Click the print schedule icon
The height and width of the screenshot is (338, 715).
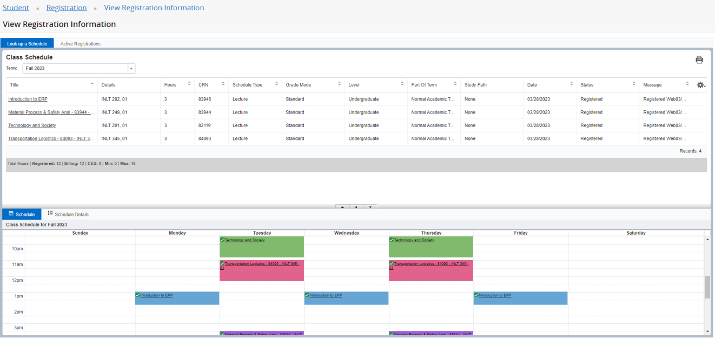click(x=699, y=60)
